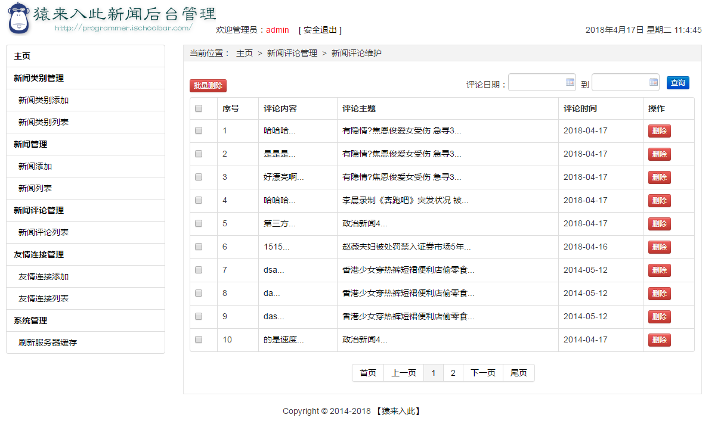Go to 新闻添加 page
The height and width of the screenshot is (430, 724).
(85, 166)
